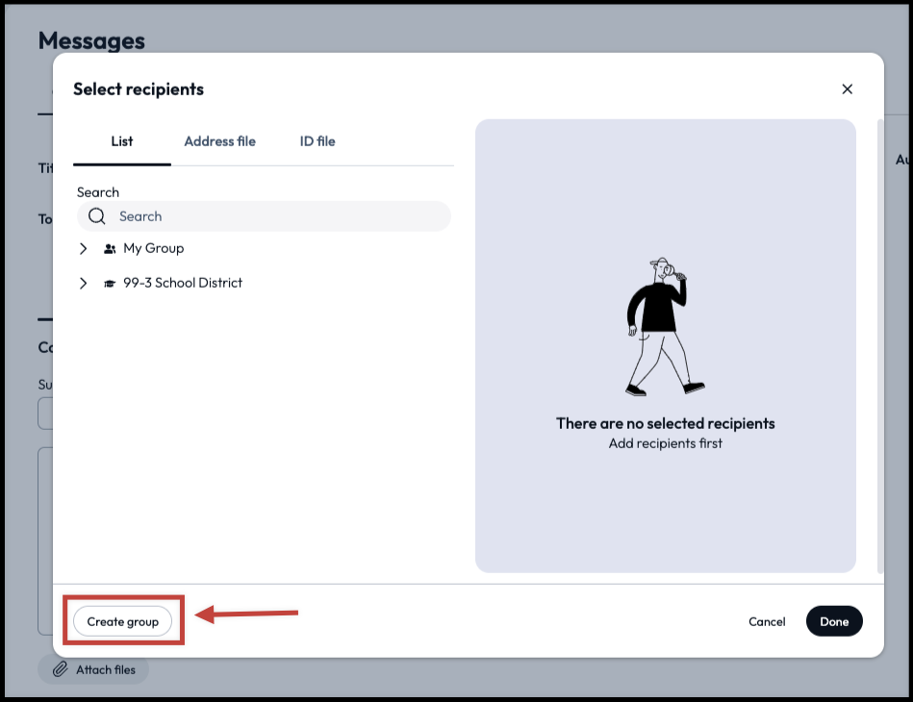Click the magnifying glass search icon
Viewport: 913px width, 702px height.
(96, 215)
